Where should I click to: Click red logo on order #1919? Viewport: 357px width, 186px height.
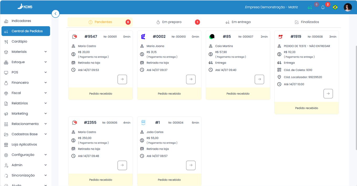click(x=280, y=36)
